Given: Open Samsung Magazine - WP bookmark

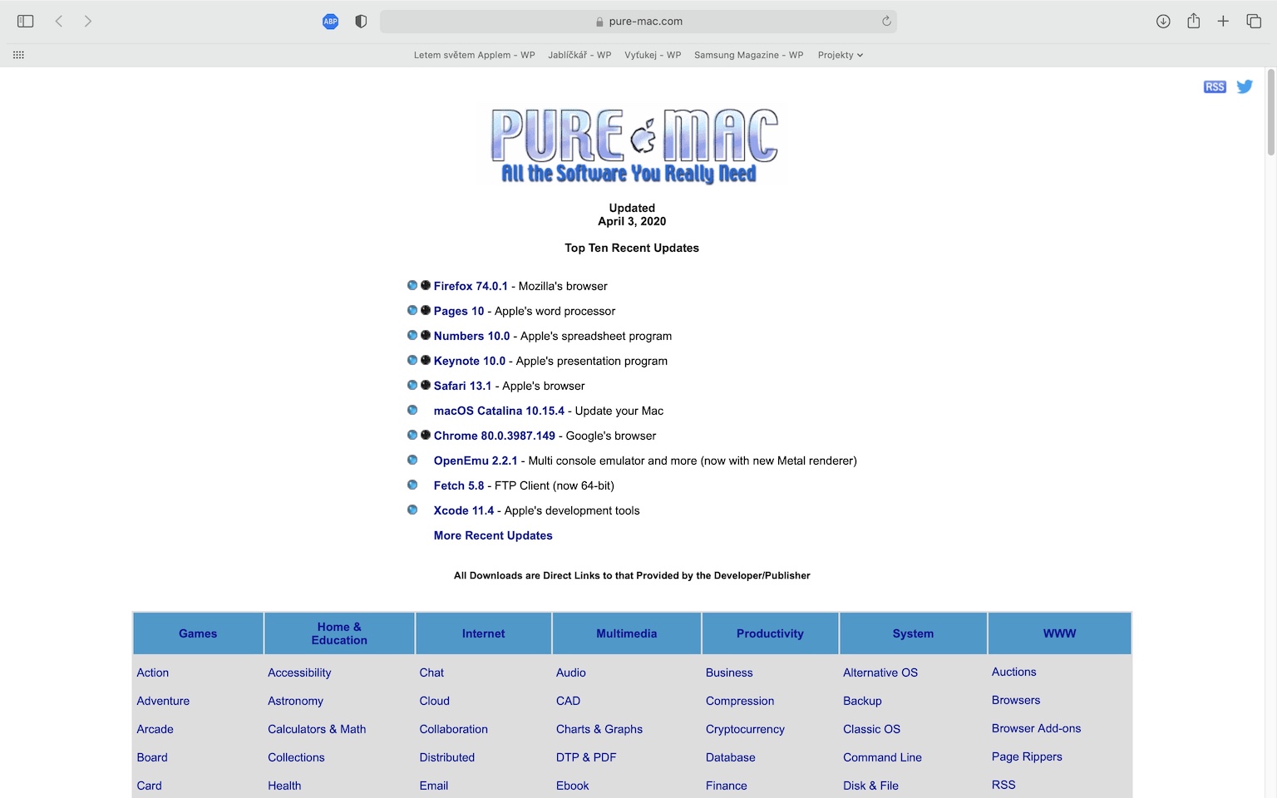Looking at the screenshot, I should 749,55.
